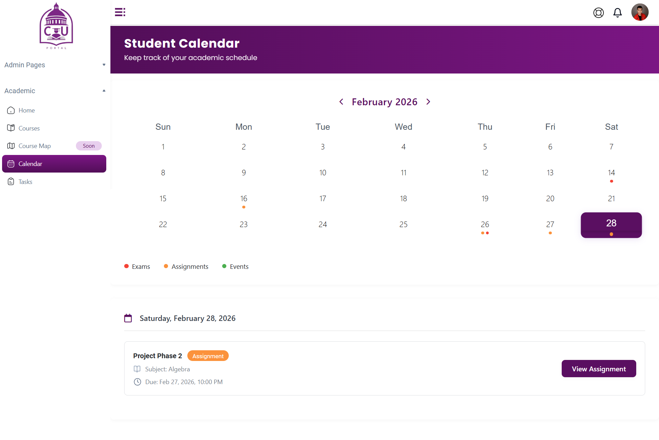Select February 14 exam date

point(611,173)
